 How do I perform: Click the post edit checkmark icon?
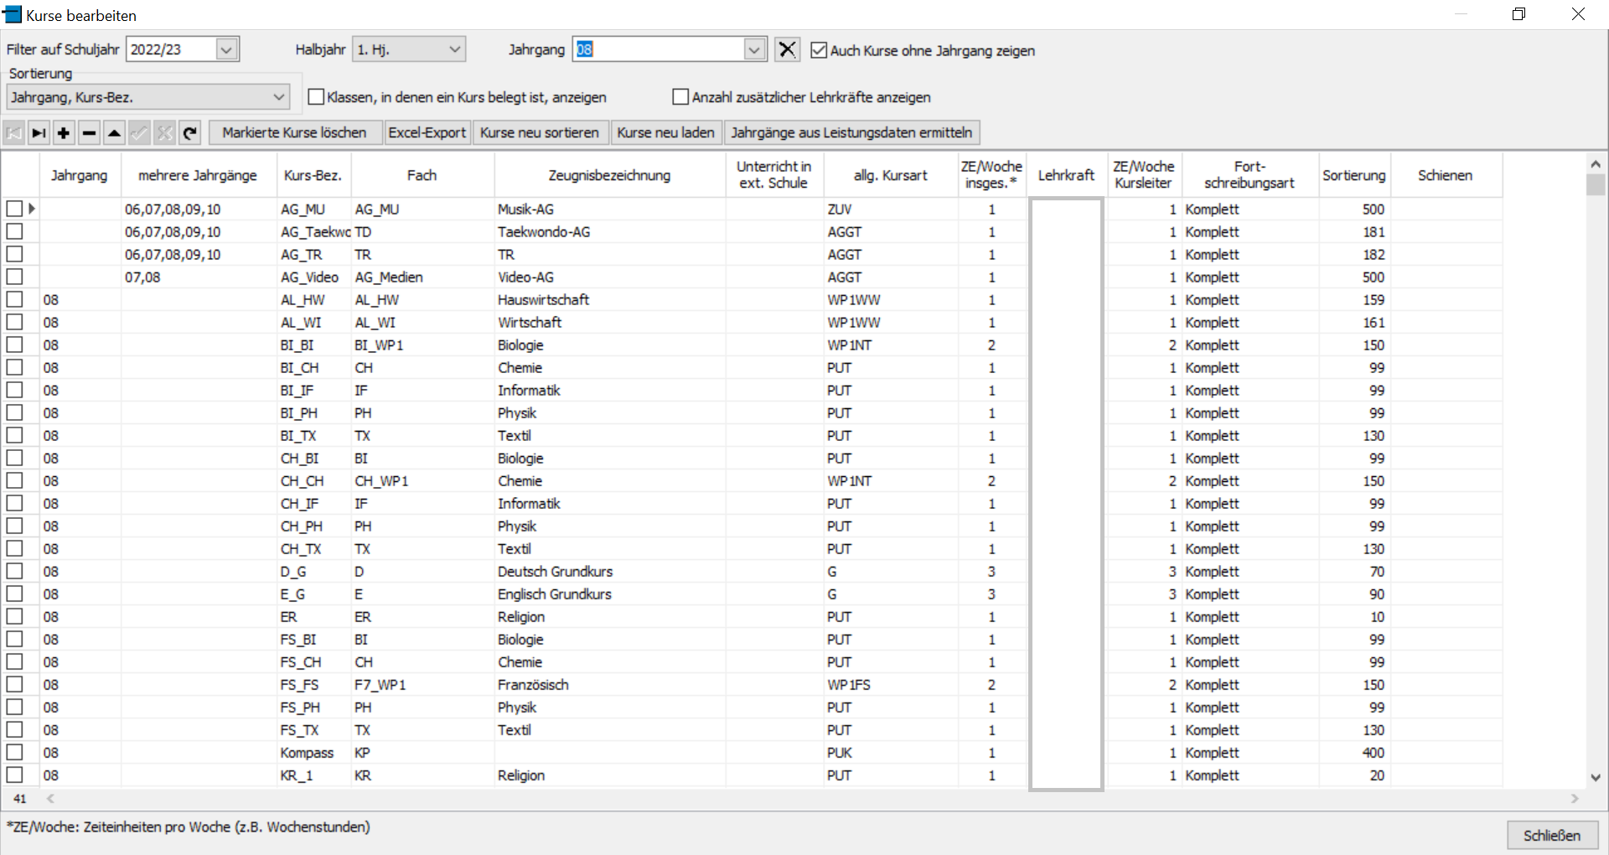coord(139,132)
